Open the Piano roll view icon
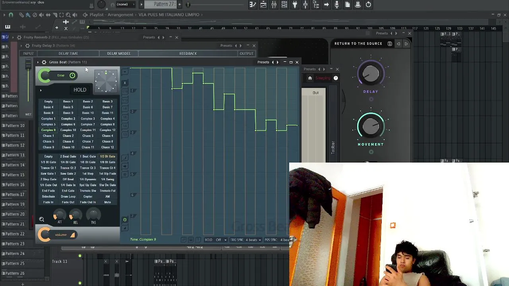The height and width of the screenshot is (286, 509). [x=263, y=5]
